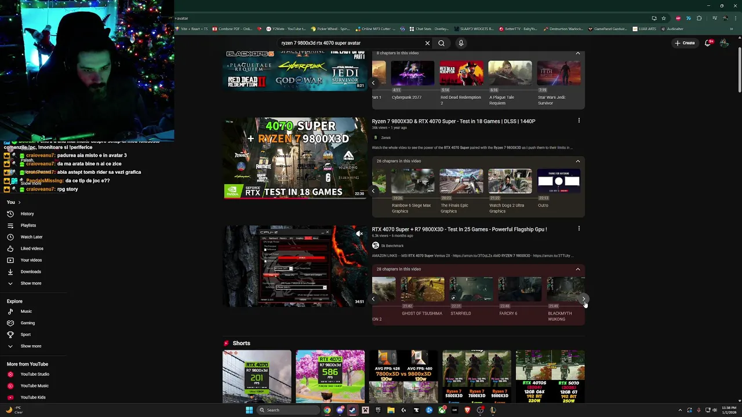Open Your videos in the sidebar
This screenshot has width=742, height=417.
coord(31,260)
